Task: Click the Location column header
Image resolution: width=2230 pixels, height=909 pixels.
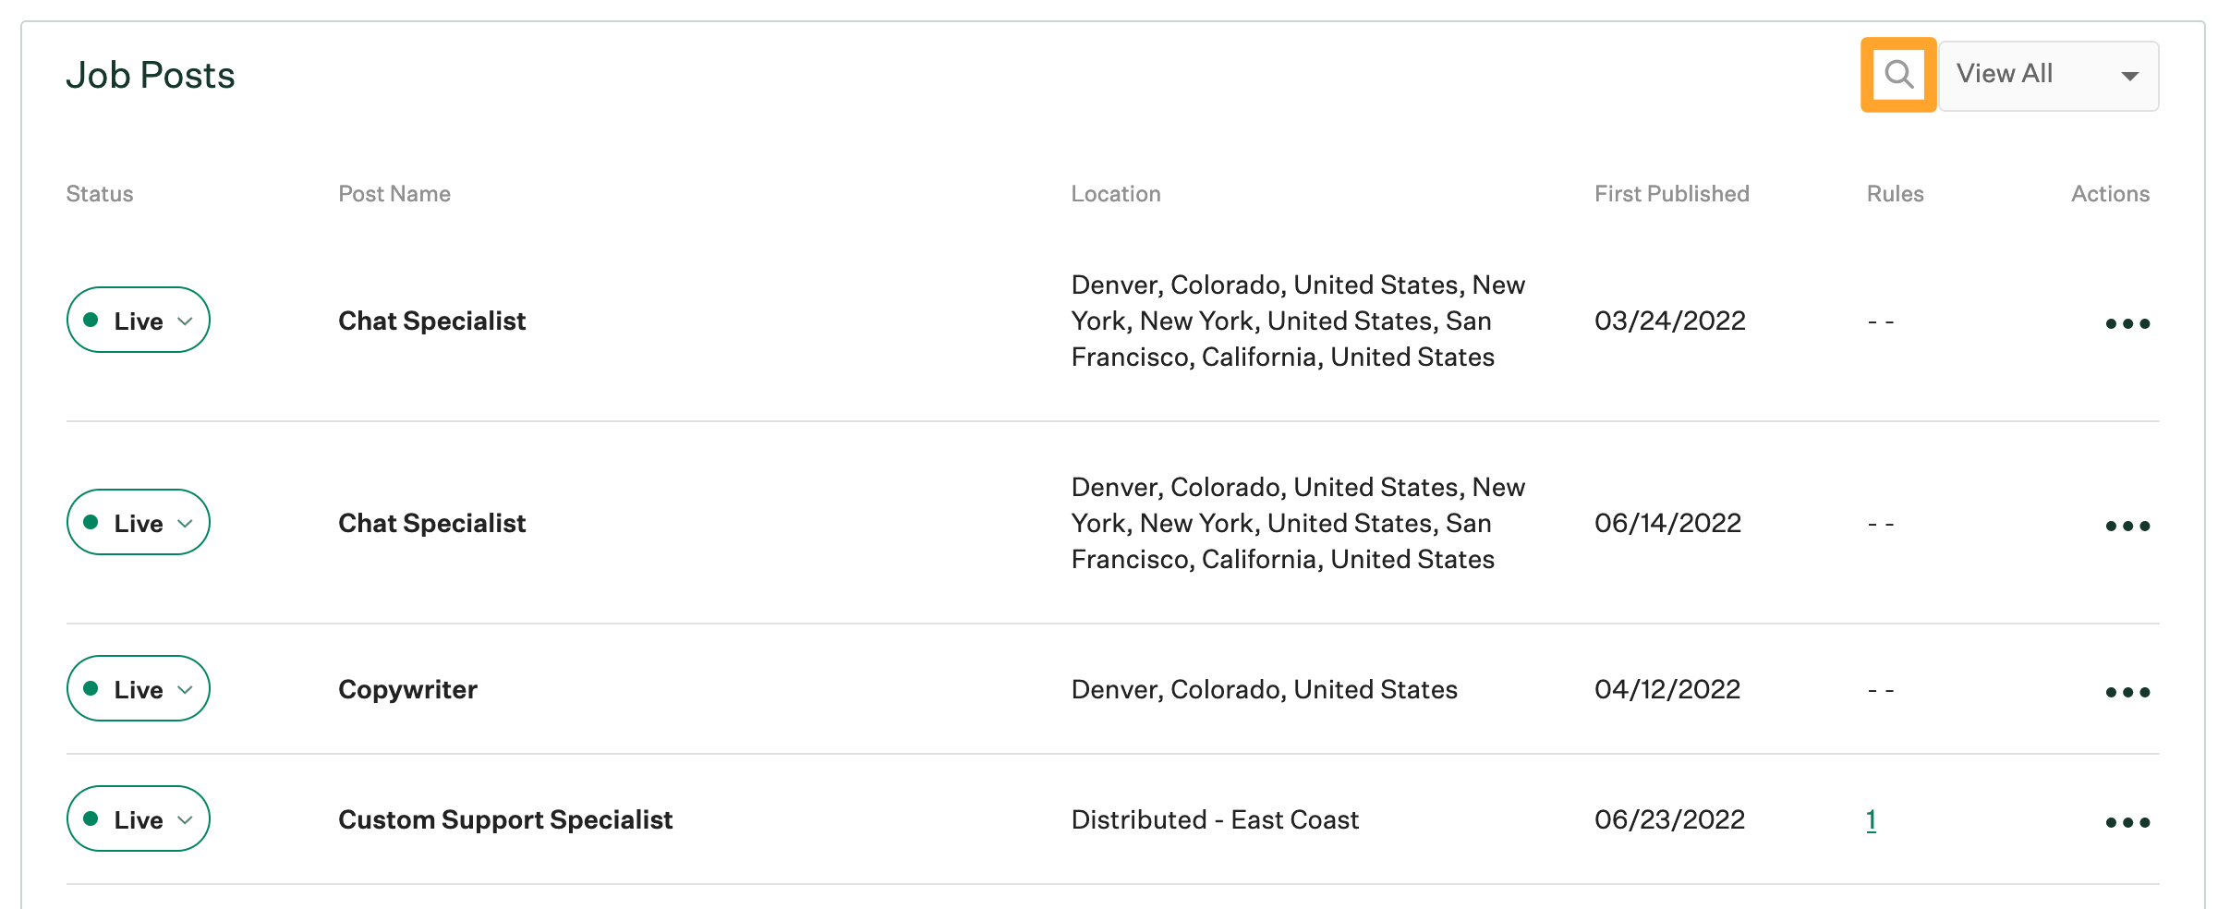Action: coord(1116,193)
